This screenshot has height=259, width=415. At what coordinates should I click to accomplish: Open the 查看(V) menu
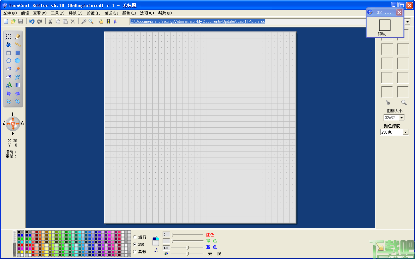coord(40,13)
